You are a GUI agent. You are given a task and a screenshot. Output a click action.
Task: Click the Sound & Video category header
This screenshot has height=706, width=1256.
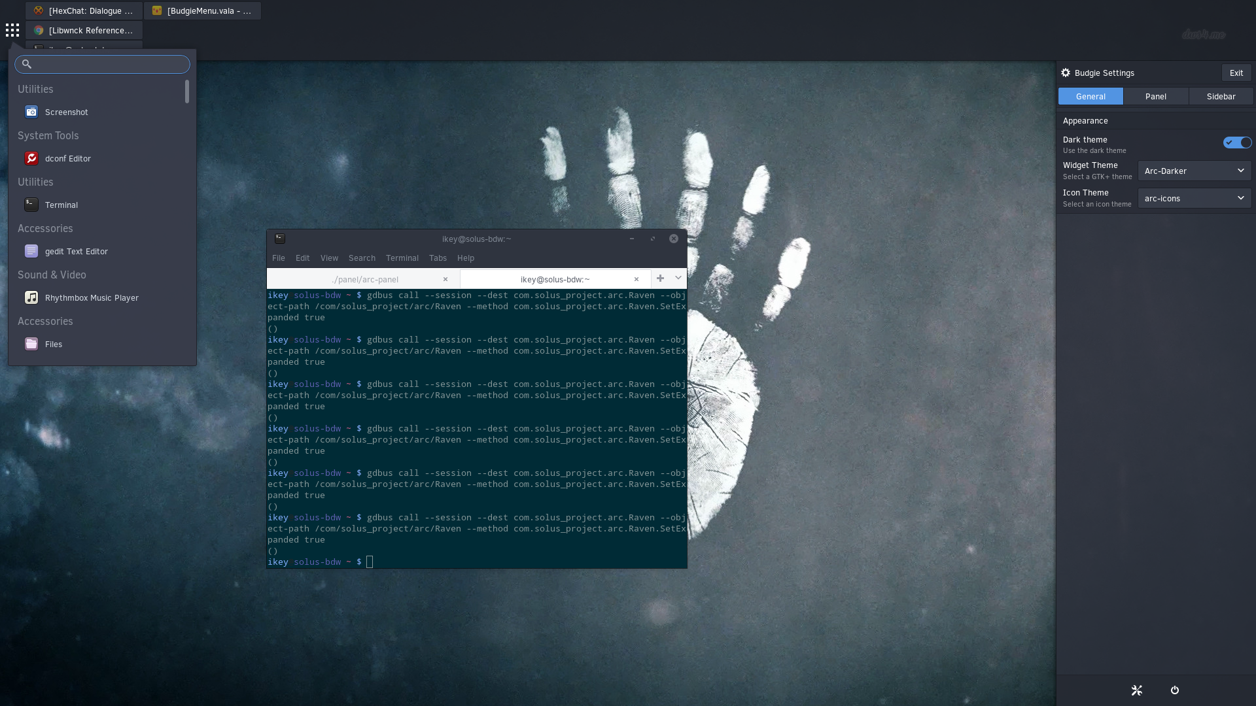(52, 275)
